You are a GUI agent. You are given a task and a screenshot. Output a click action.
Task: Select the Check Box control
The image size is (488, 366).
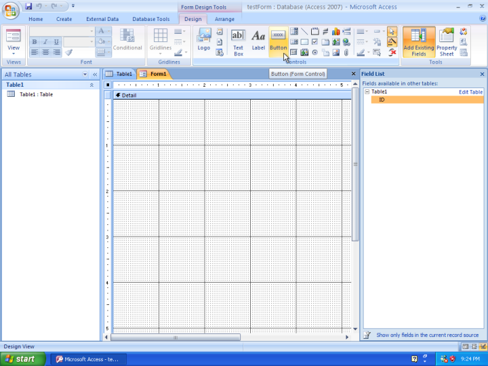pos(315,42)
